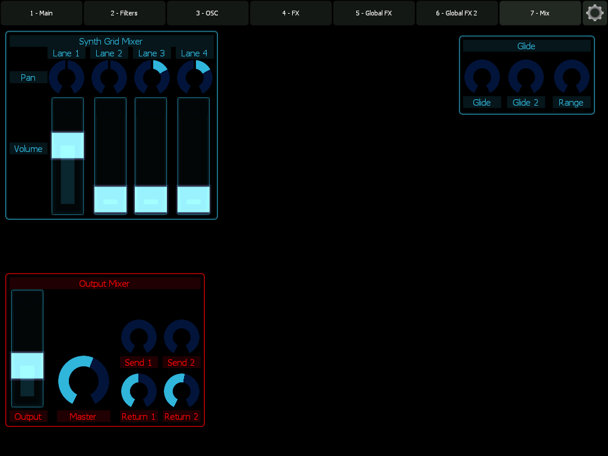Image resolution: width=608 pixels, height=456 pixels.
Task: Click the Glide 2 label
Action: click(x=526, y=102)
